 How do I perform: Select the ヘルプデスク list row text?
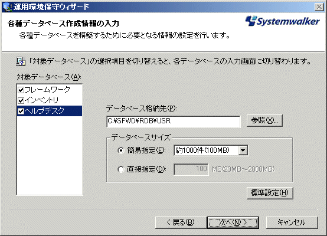point(44,111)
